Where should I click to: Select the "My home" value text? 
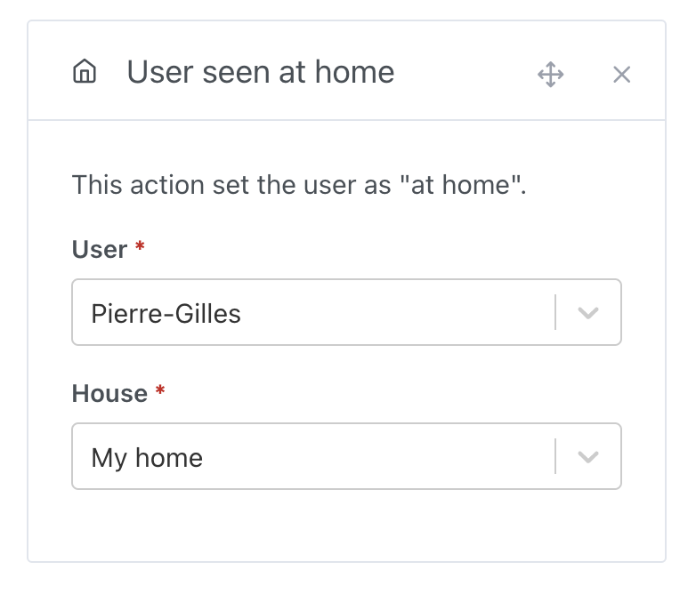click(147, 458)
